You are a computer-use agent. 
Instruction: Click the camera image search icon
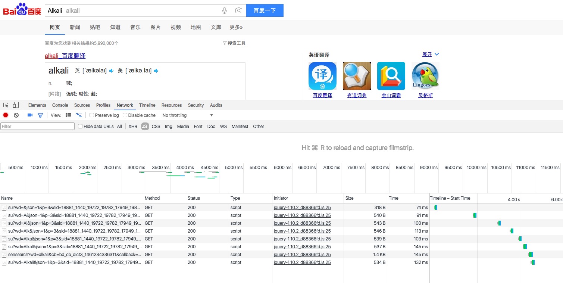[x=239, y=10]
